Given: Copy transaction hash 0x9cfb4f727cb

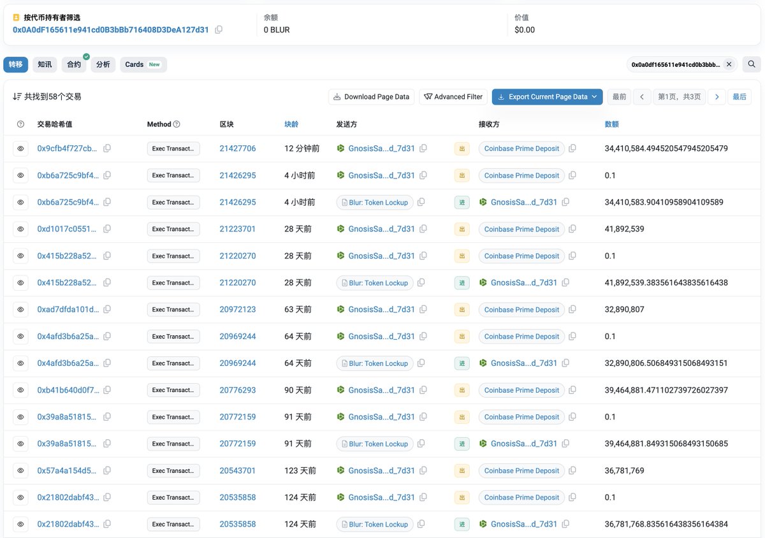Looking at the screenshot, I should 107,149.
